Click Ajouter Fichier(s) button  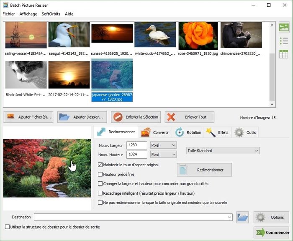coord(29,117)
